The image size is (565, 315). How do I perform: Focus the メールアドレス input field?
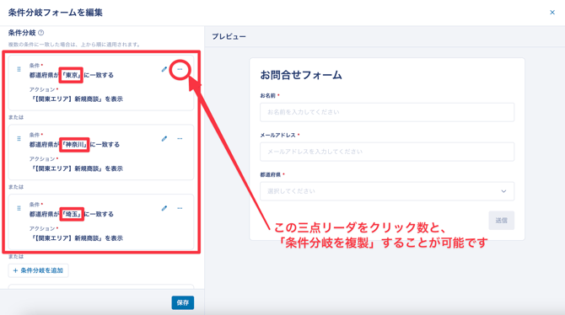[387, 152]
